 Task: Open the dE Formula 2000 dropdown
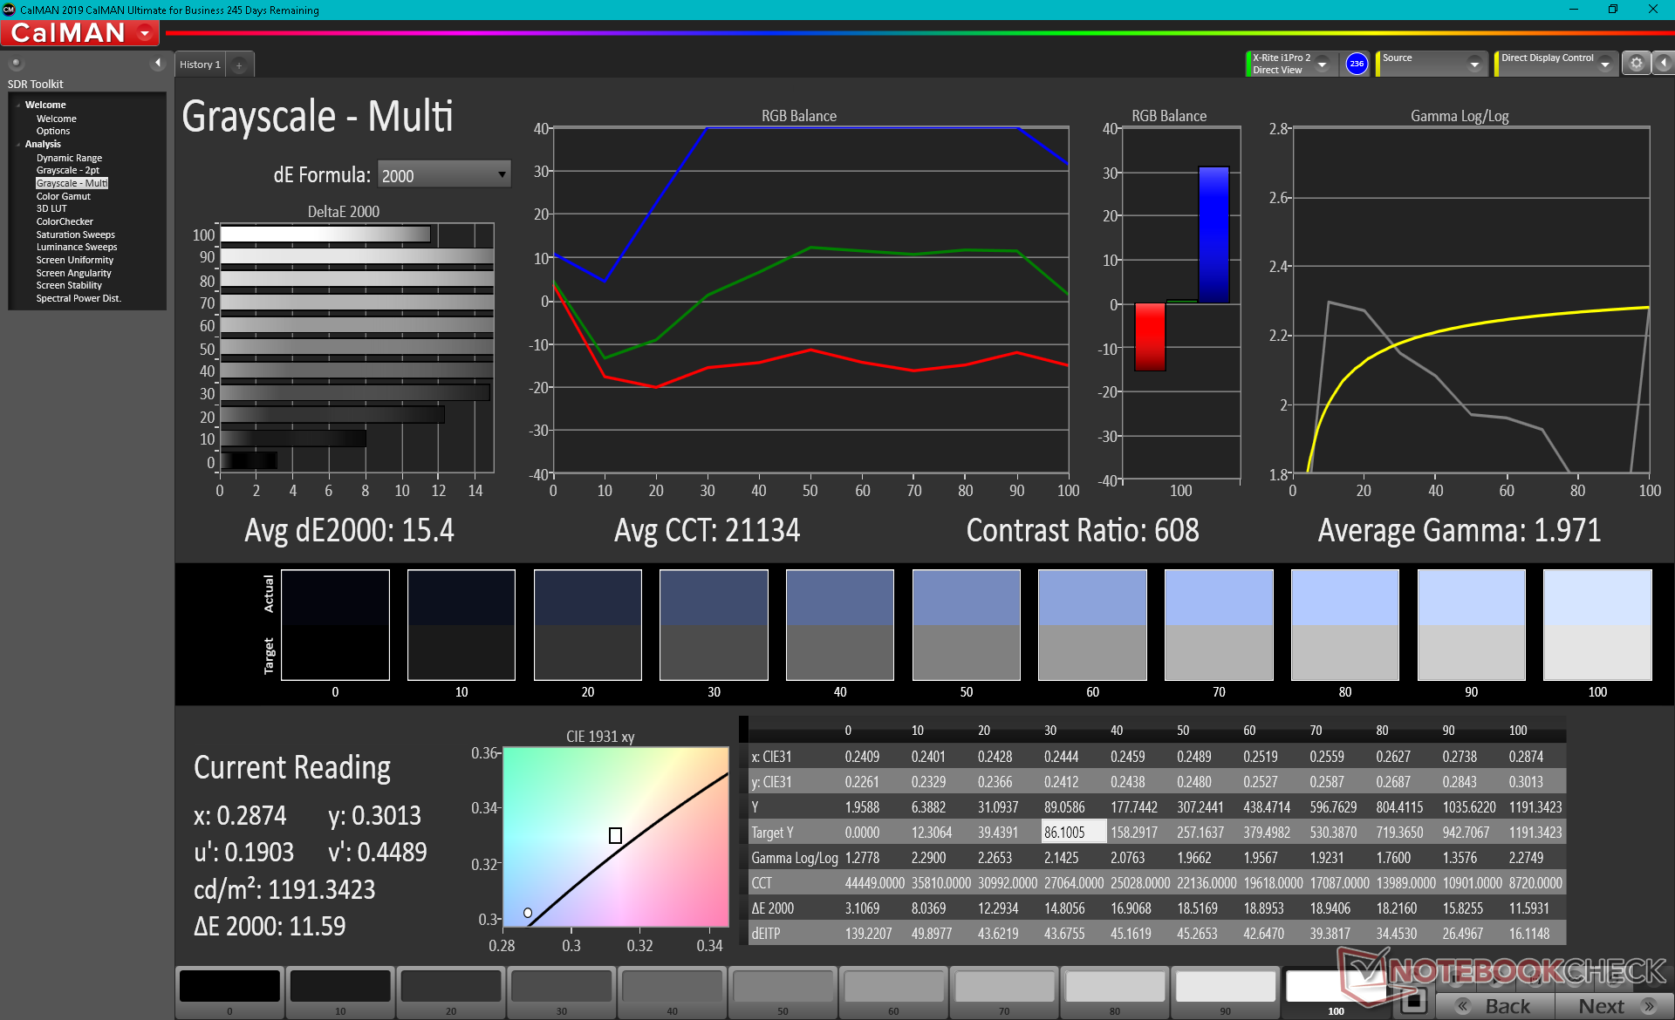[x=443, y=175]
